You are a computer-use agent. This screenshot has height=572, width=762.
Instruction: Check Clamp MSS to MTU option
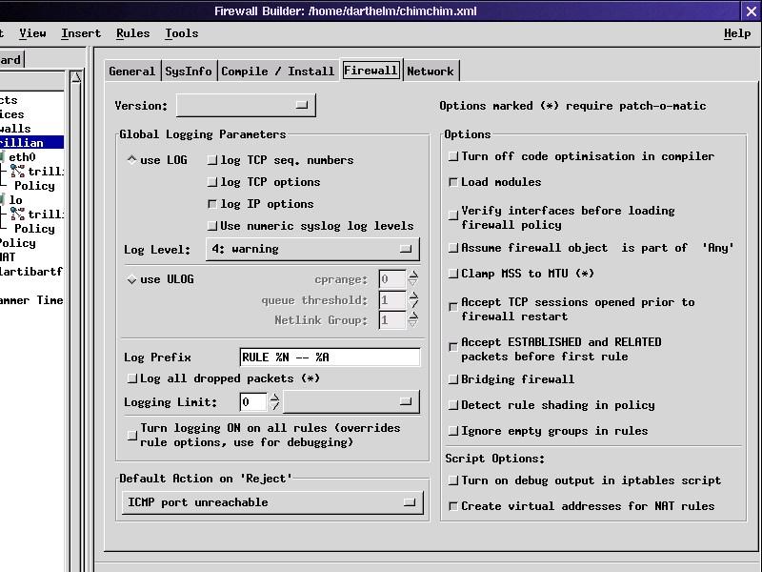(453, 274)
